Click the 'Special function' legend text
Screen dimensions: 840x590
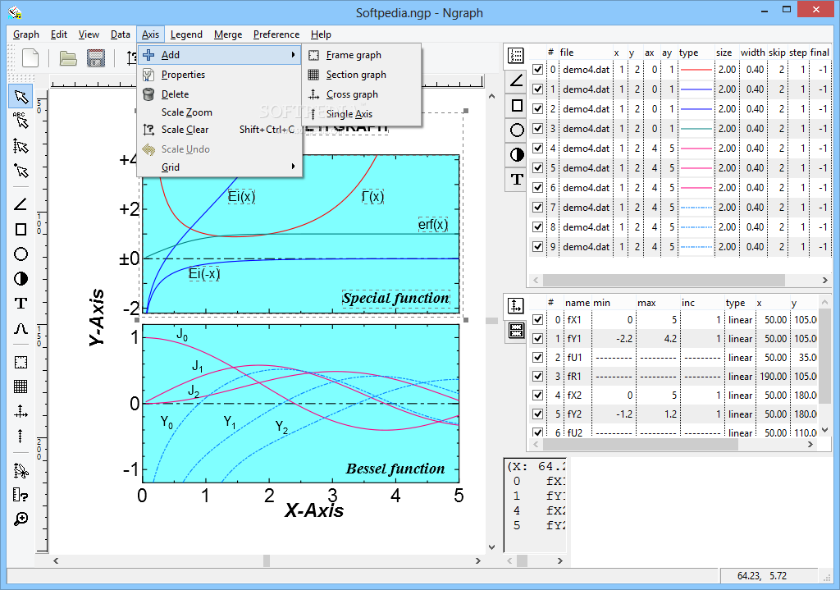click(x=396, y=298)
